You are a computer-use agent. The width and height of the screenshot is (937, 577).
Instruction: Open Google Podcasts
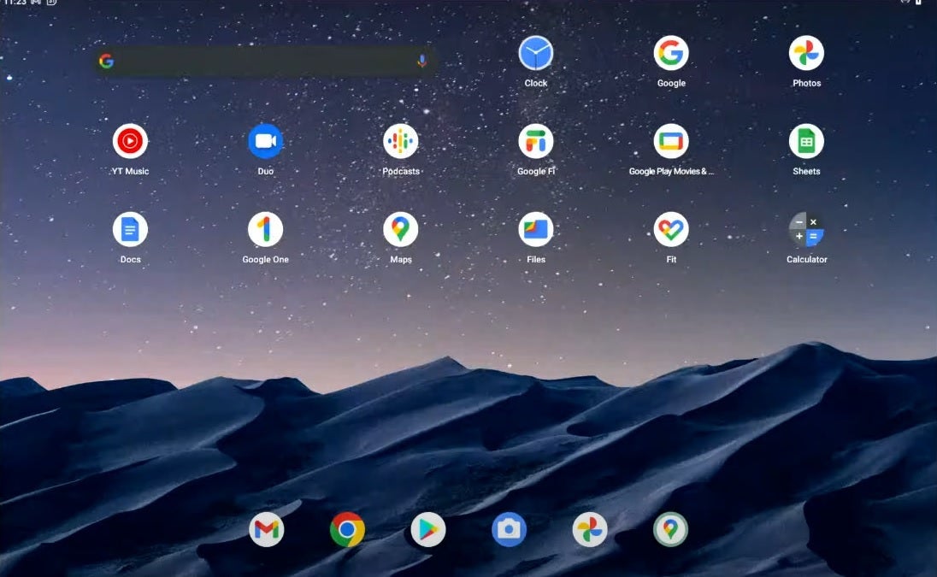[400, 142]
